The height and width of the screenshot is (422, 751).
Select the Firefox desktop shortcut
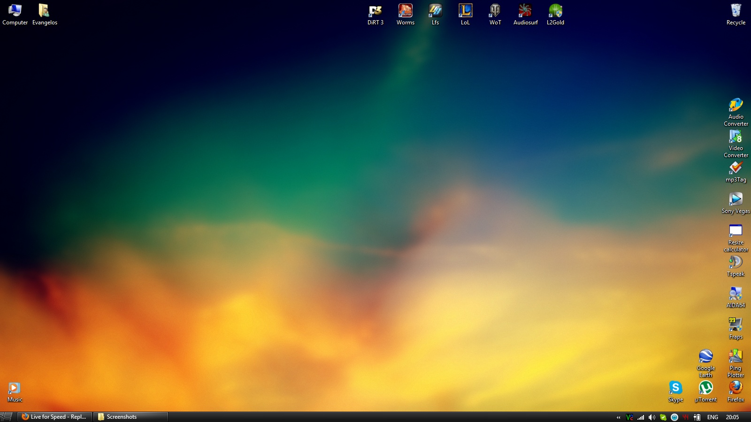(x=736, y=392)
